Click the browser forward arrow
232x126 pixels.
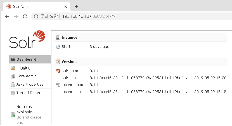(16, 16)
